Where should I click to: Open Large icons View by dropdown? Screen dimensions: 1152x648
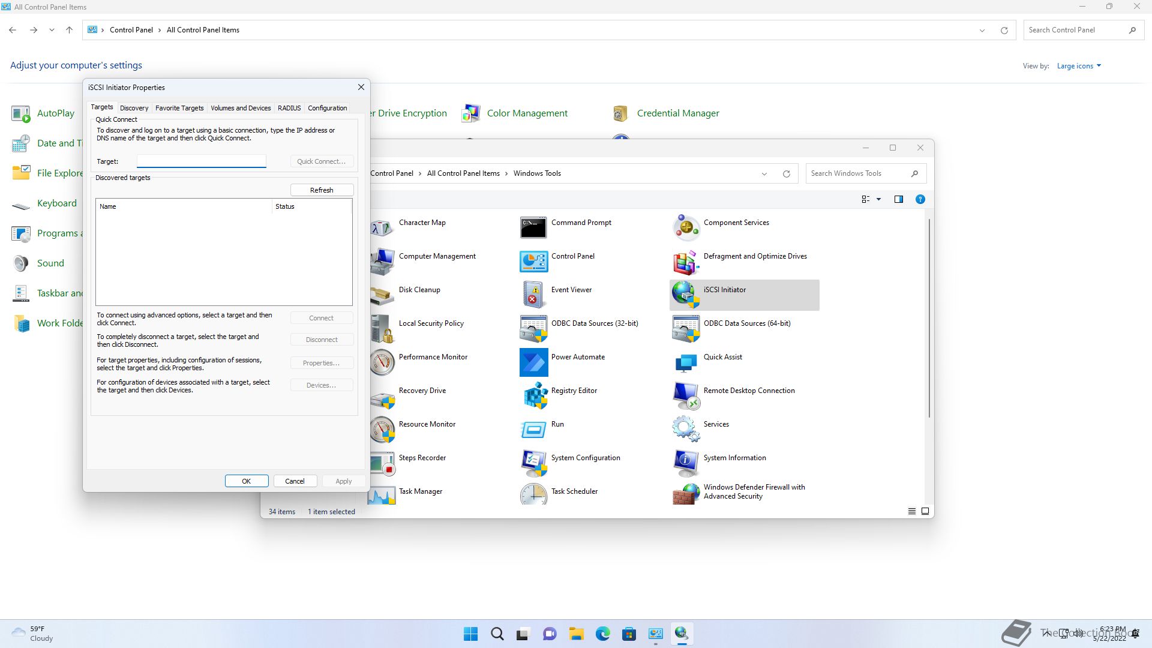tap(1079, 66)
